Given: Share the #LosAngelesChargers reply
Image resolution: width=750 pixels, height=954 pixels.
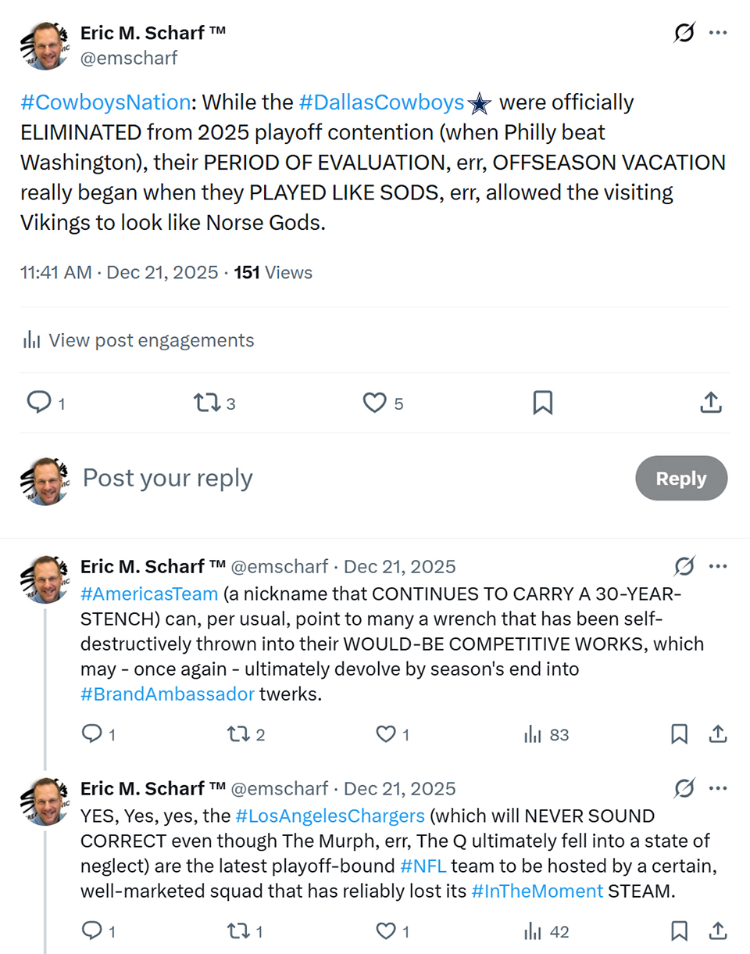Looking at the screenshot, I should click(717, 931).
